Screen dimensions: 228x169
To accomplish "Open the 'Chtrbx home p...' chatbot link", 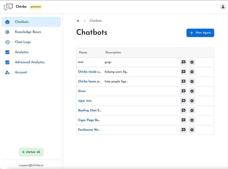I will pos(89,81).
